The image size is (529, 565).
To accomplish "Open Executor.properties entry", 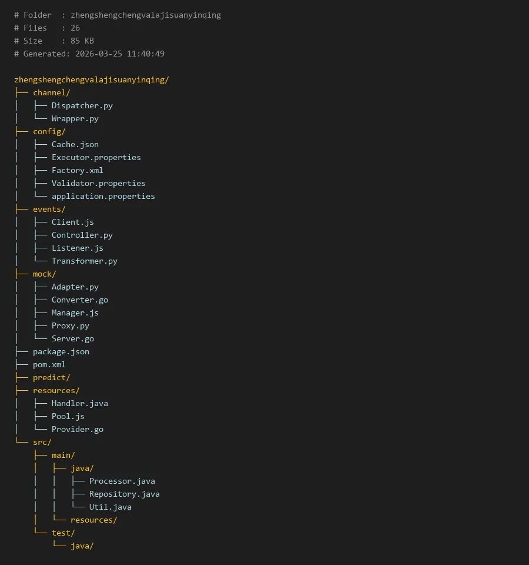I will point(96,157).
